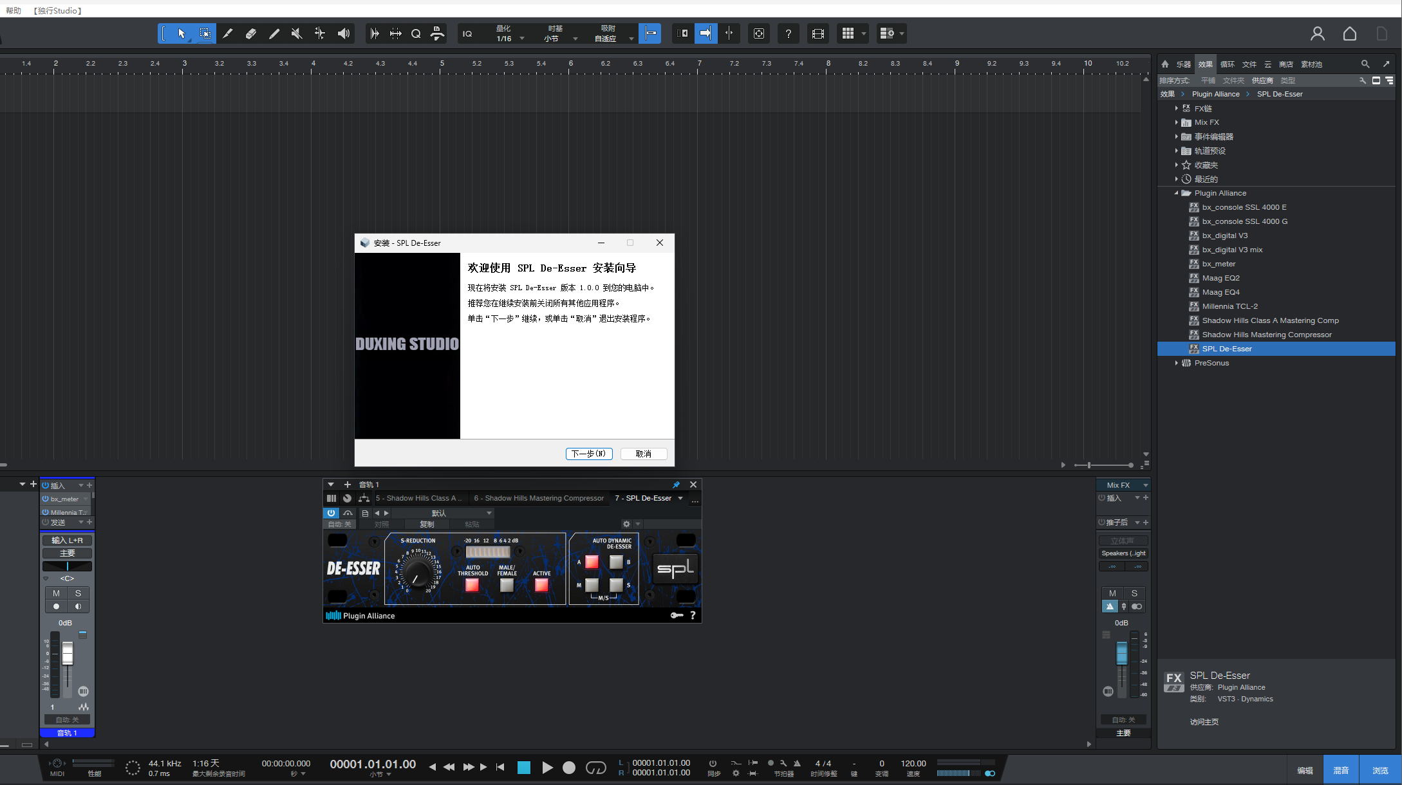
Task: Click the Stop transport button
Action: (x=524, y=767)
